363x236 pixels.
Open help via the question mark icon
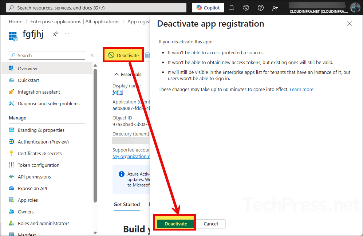point(260,7)
